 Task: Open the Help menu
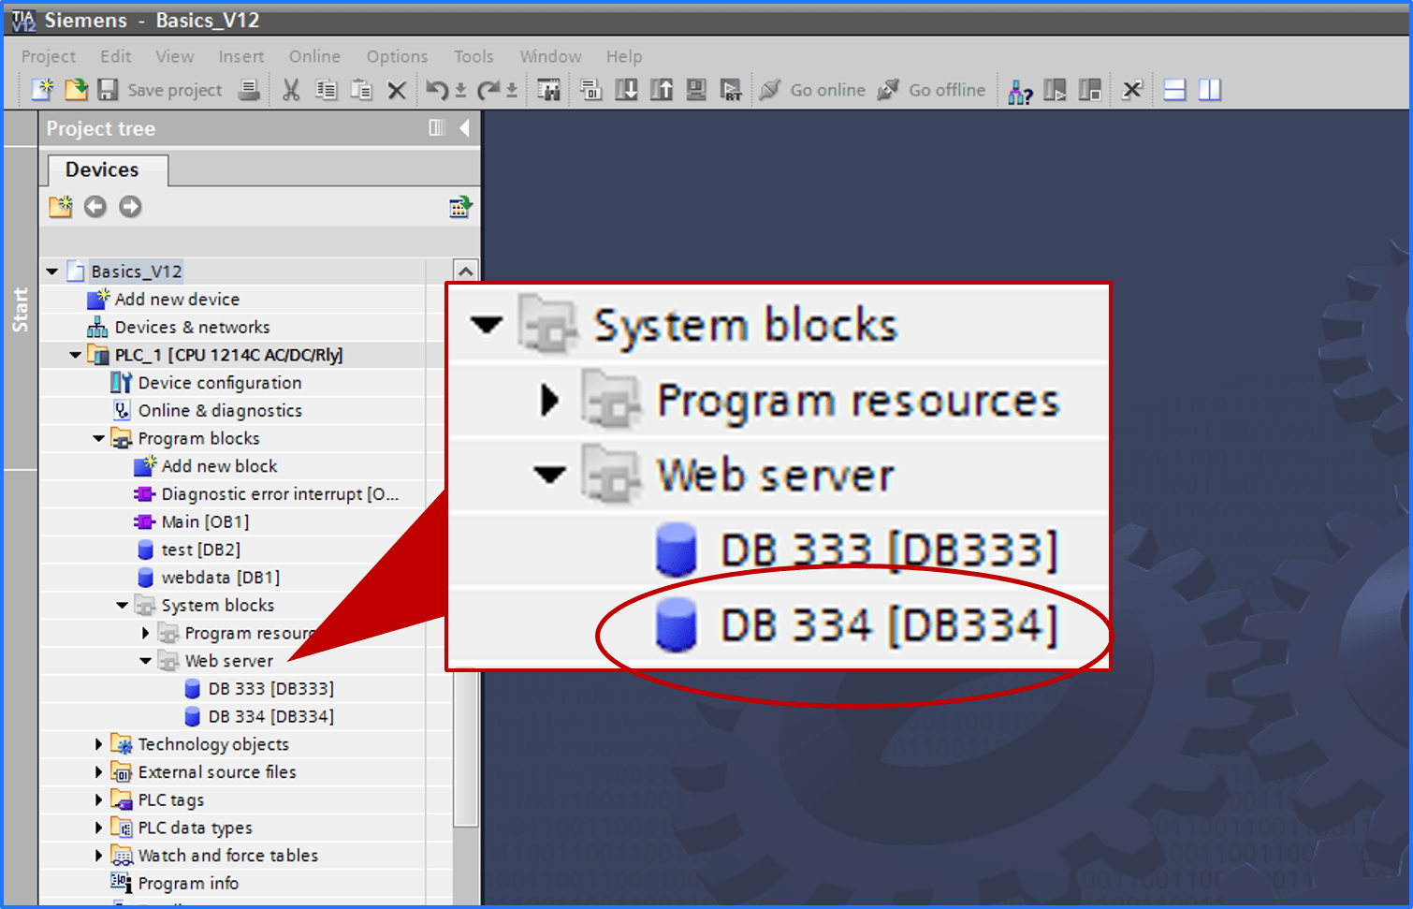click(x=623, y=56)
